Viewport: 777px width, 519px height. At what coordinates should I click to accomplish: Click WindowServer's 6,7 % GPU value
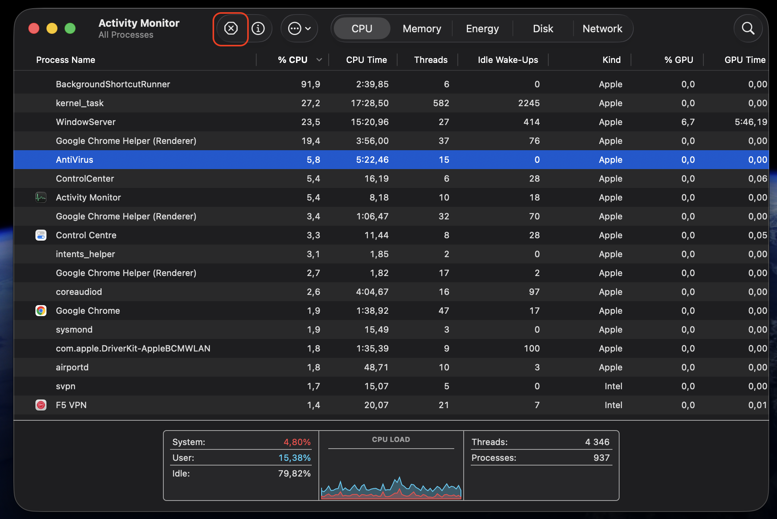click(688, 122)
